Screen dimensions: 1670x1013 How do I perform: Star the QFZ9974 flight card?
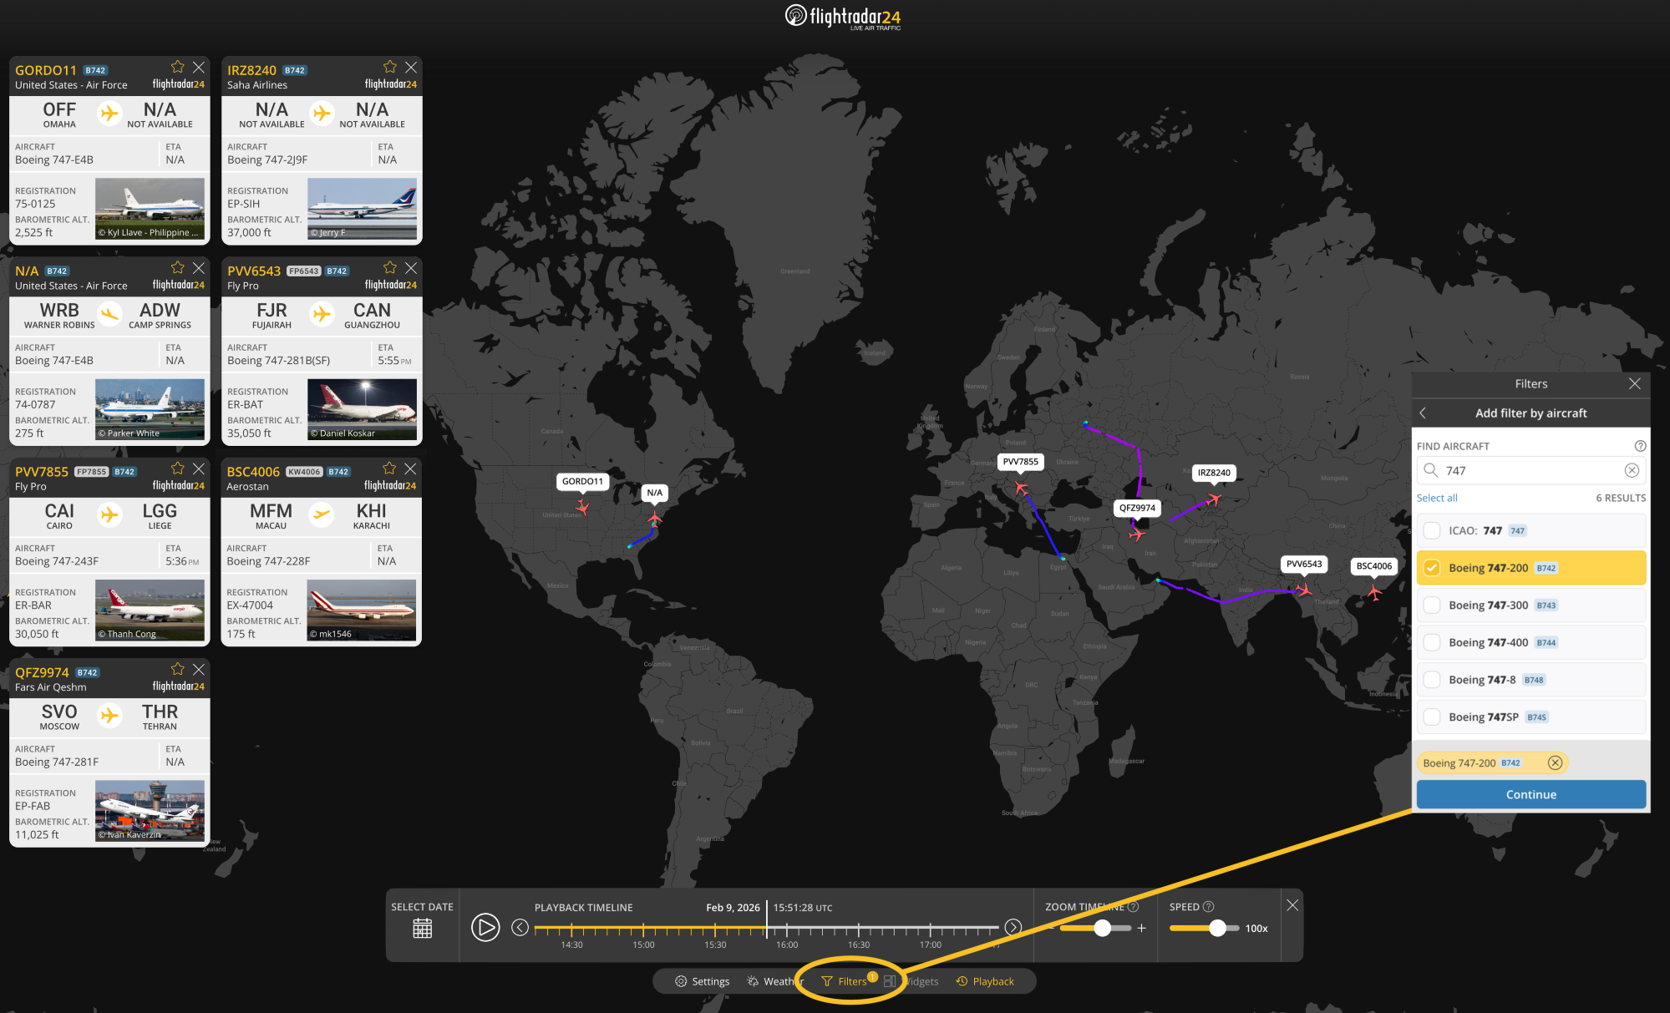pos(177,669)
